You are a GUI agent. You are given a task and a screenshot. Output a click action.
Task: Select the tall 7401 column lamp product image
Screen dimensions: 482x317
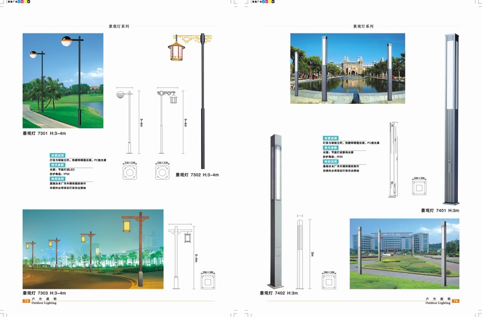click(x=452, y=117)
